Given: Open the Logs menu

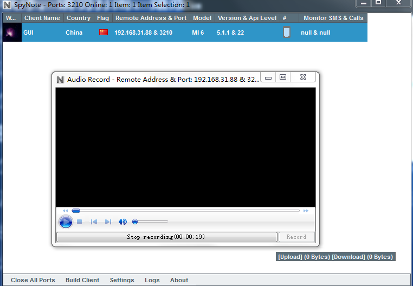Looking at the screenshot, I should click(152, 280).
